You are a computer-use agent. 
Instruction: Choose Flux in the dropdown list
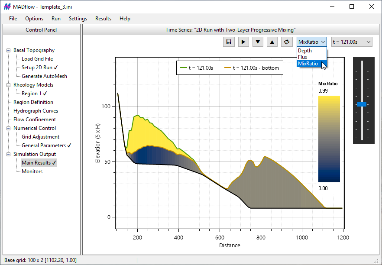pos(302,57)
